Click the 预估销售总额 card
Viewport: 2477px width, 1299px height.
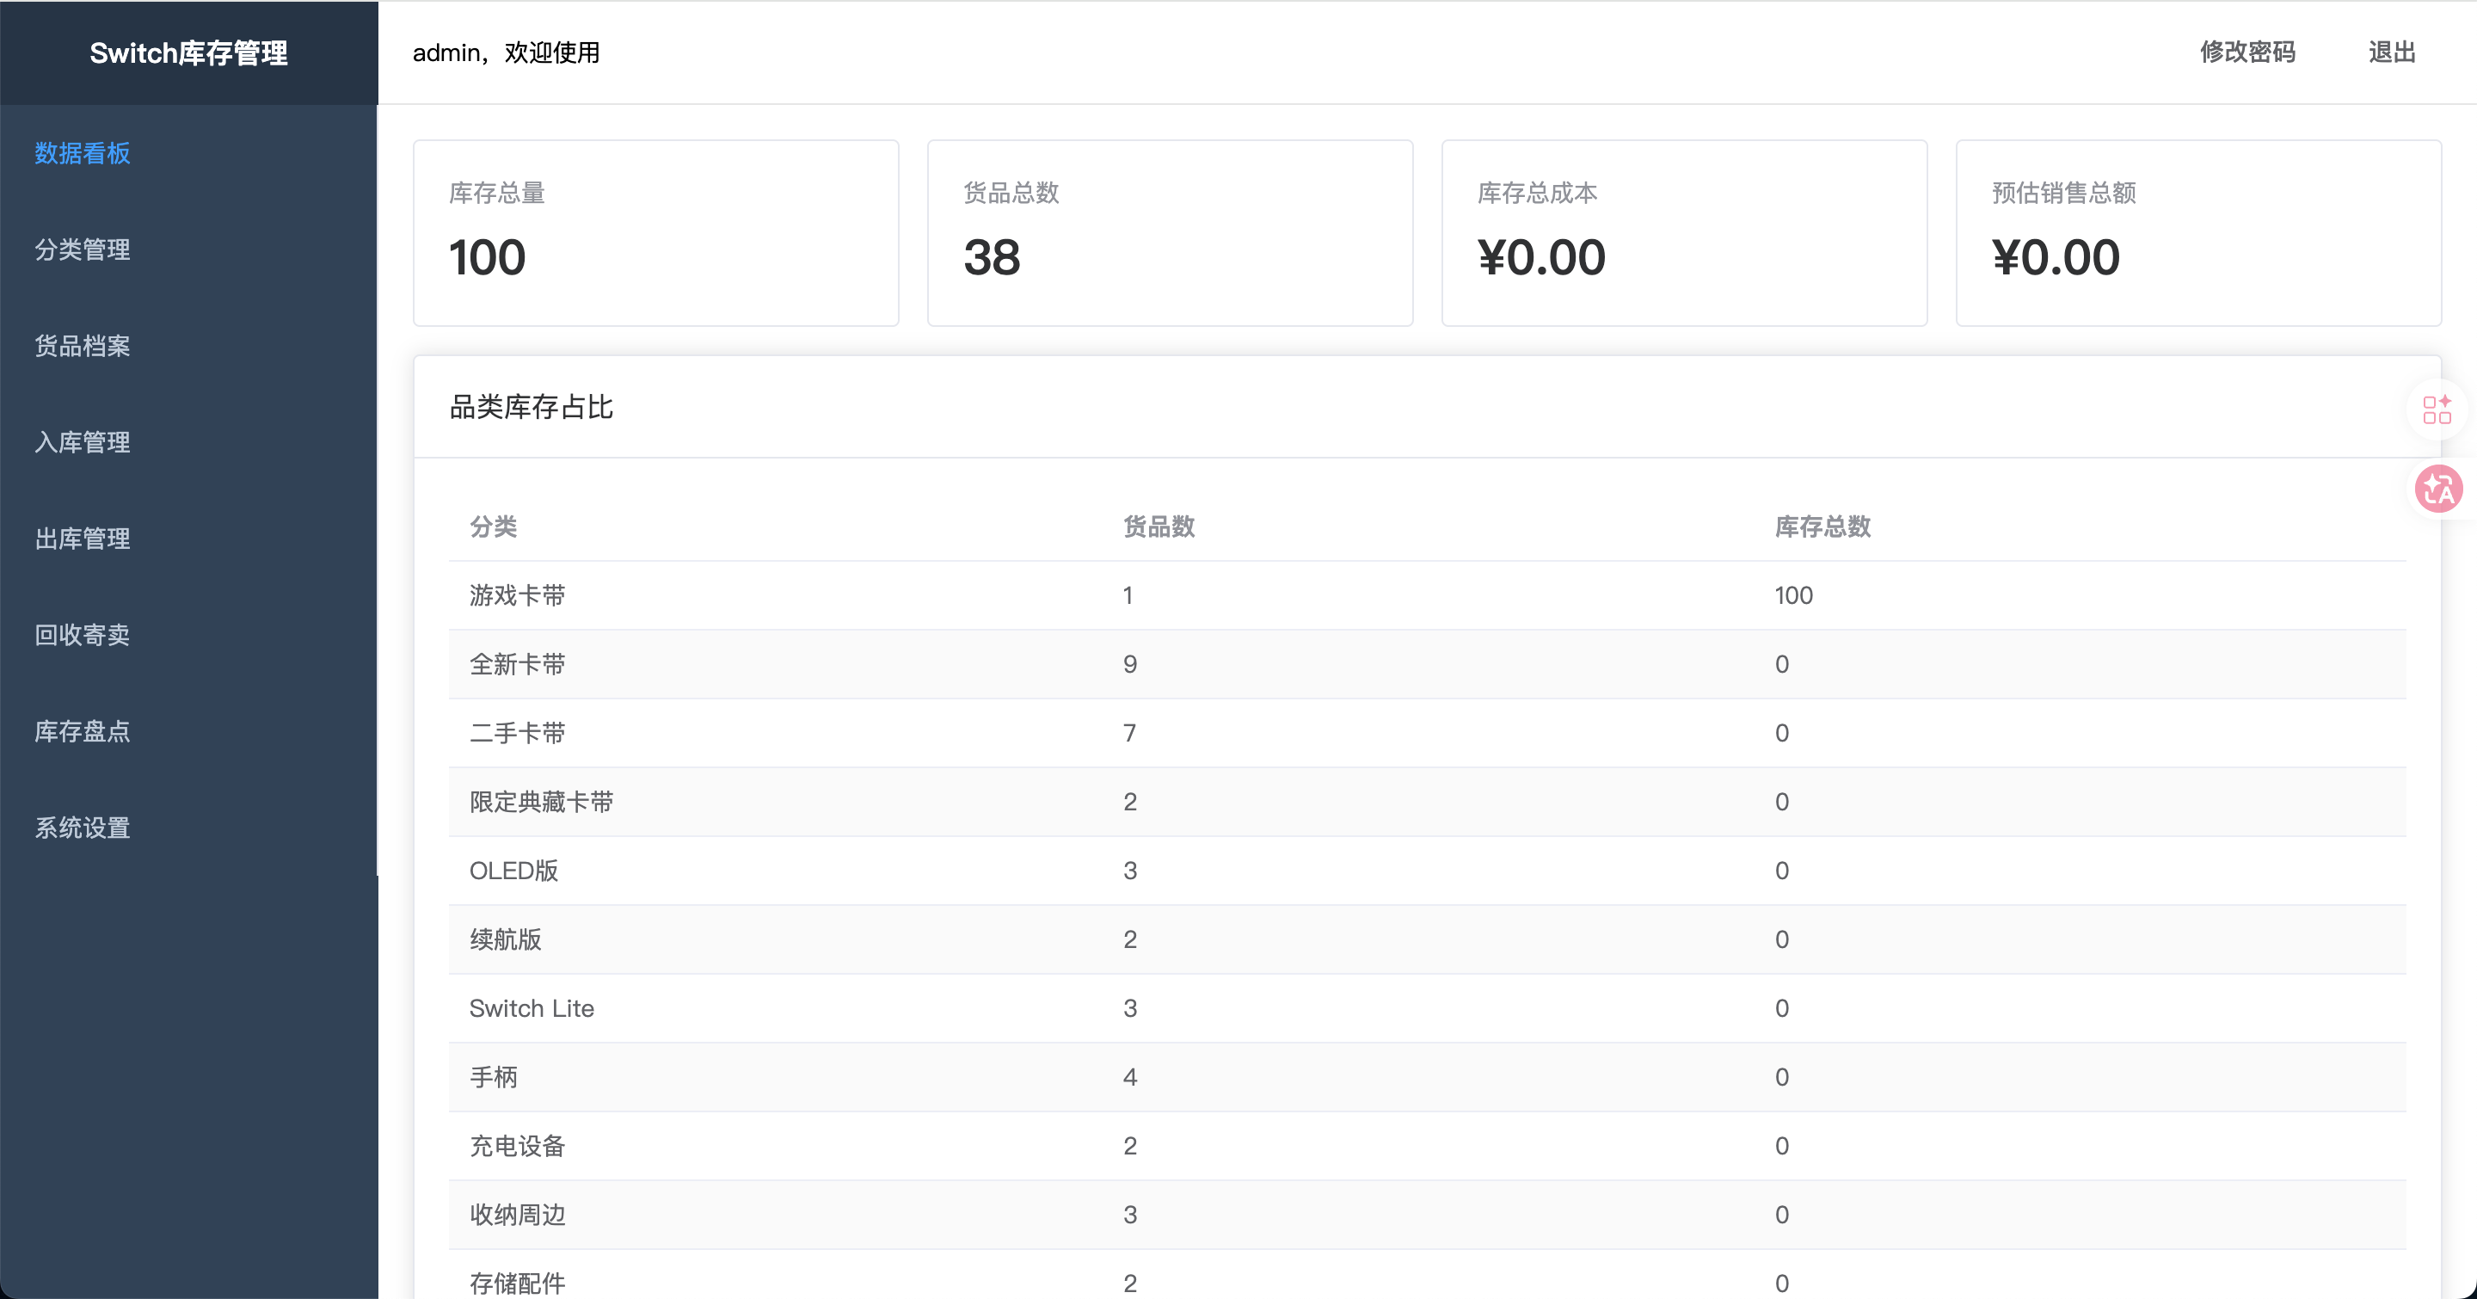2199,232
